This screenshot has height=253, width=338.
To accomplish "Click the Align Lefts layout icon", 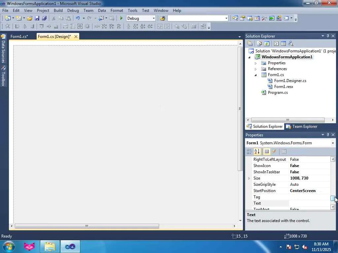I will [17, 26].
